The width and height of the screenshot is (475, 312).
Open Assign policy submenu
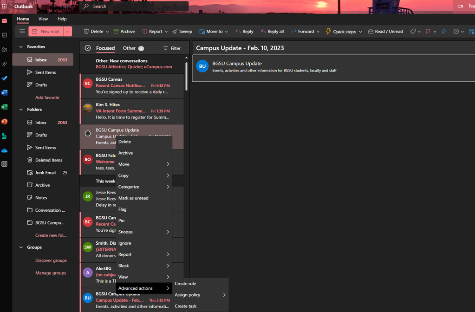point(200,295)
